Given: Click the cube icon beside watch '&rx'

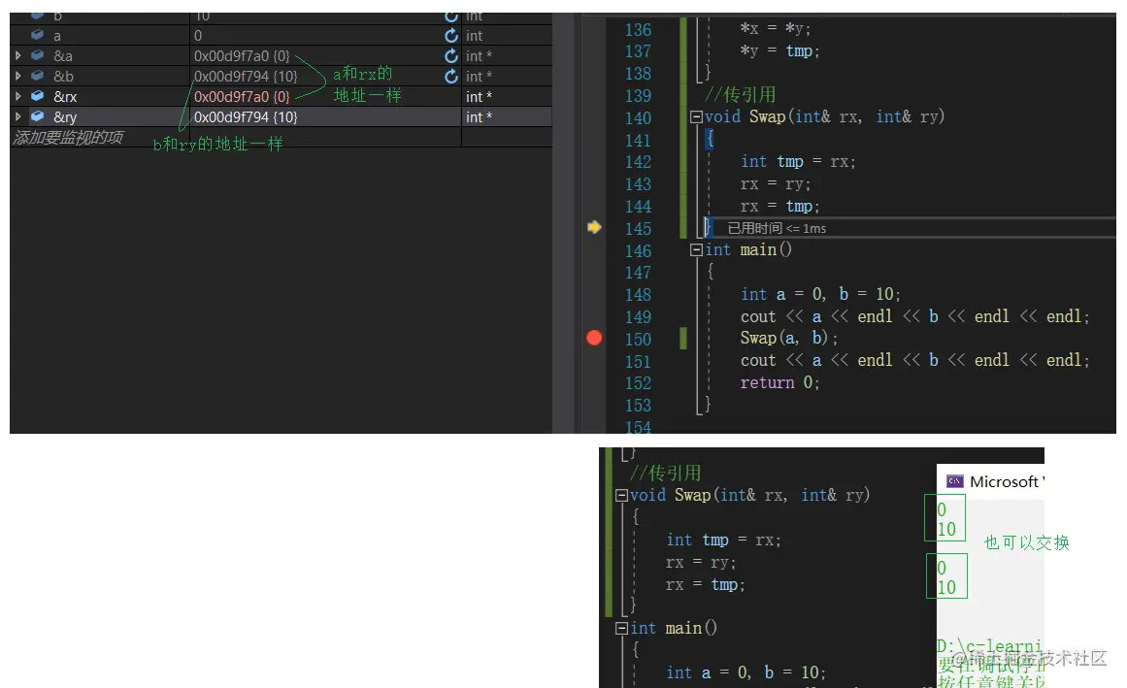Looking at the screenshot, I should (x=38, y=95).
